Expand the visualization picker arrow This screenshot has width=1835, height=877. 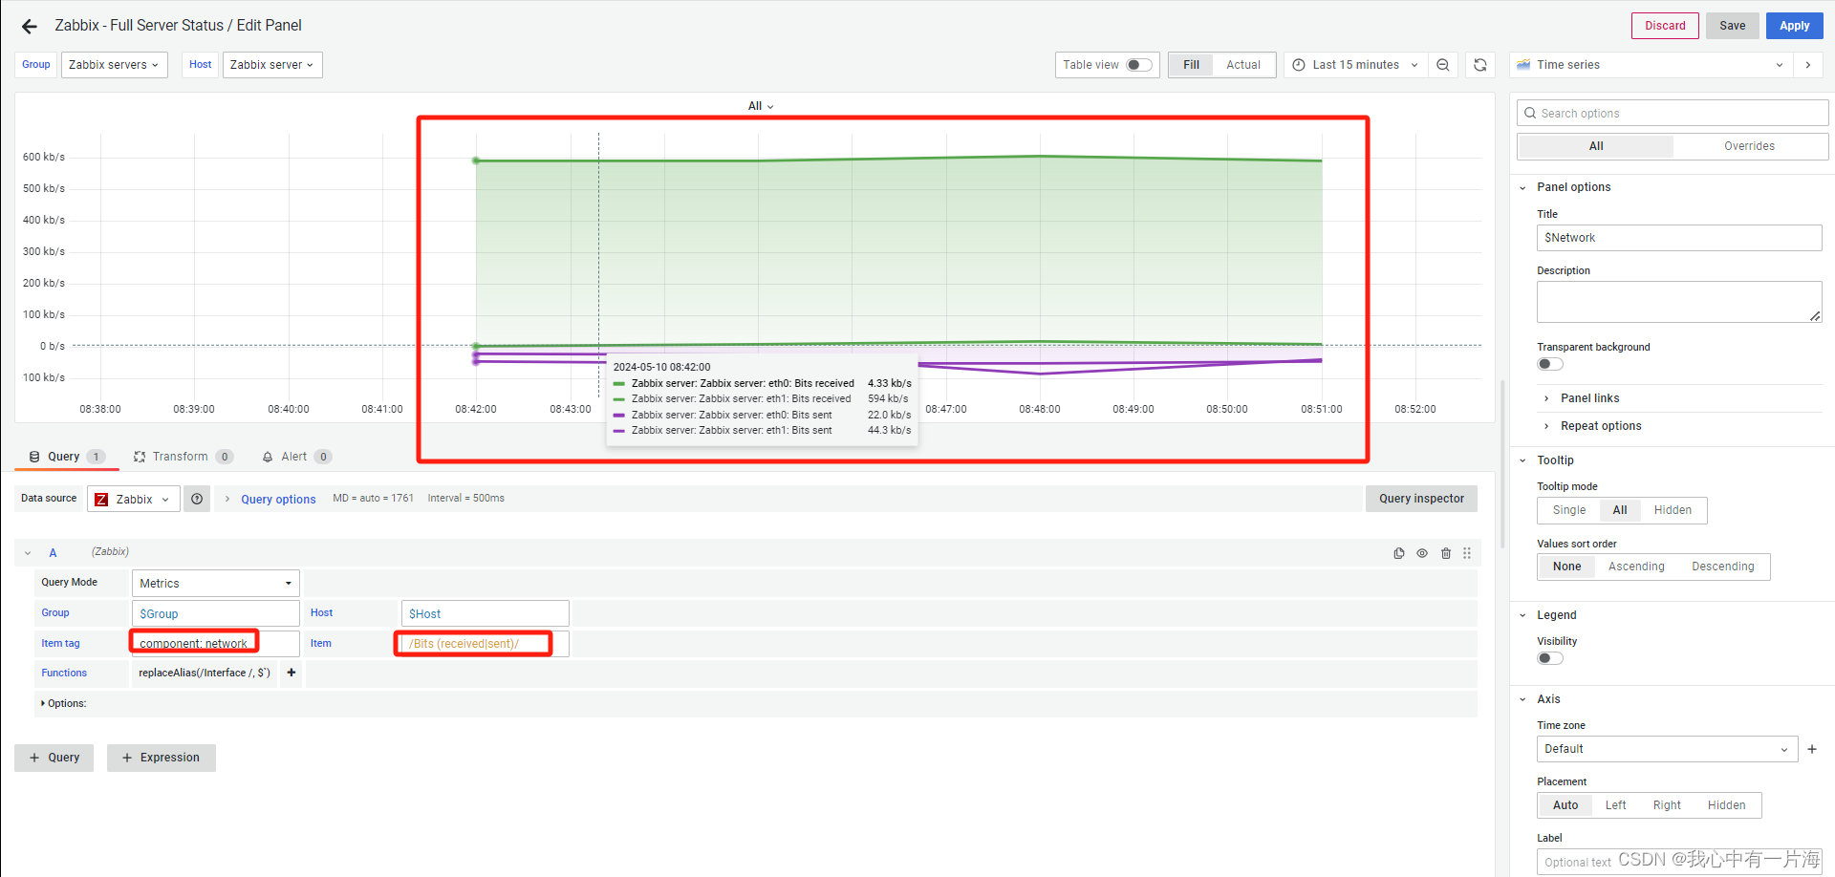pyautogui.click(x=1808, y=65)
